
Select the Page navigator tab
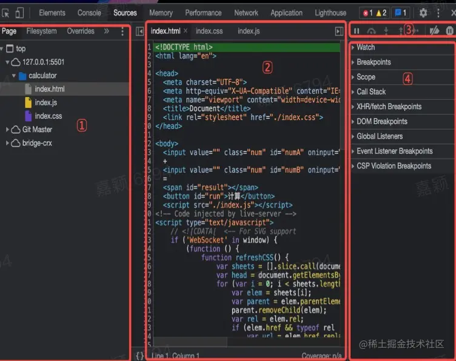[x=9, y=31]
